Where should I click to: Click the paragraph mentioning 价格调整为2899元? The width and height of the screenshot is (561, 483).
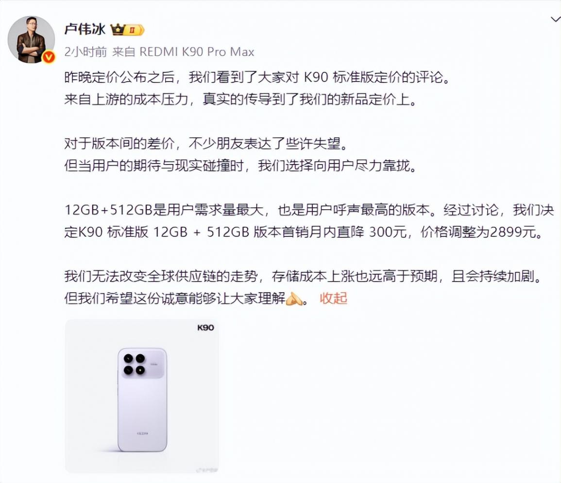coord(309,221)
